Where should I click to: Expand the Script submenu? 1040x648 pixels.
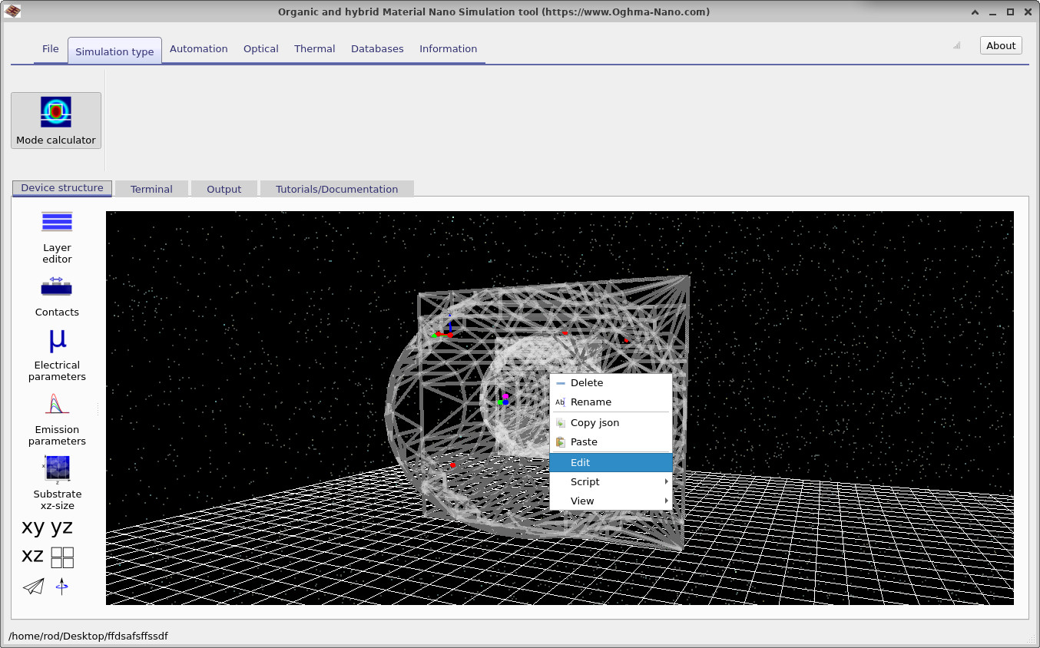coord(585,481)
